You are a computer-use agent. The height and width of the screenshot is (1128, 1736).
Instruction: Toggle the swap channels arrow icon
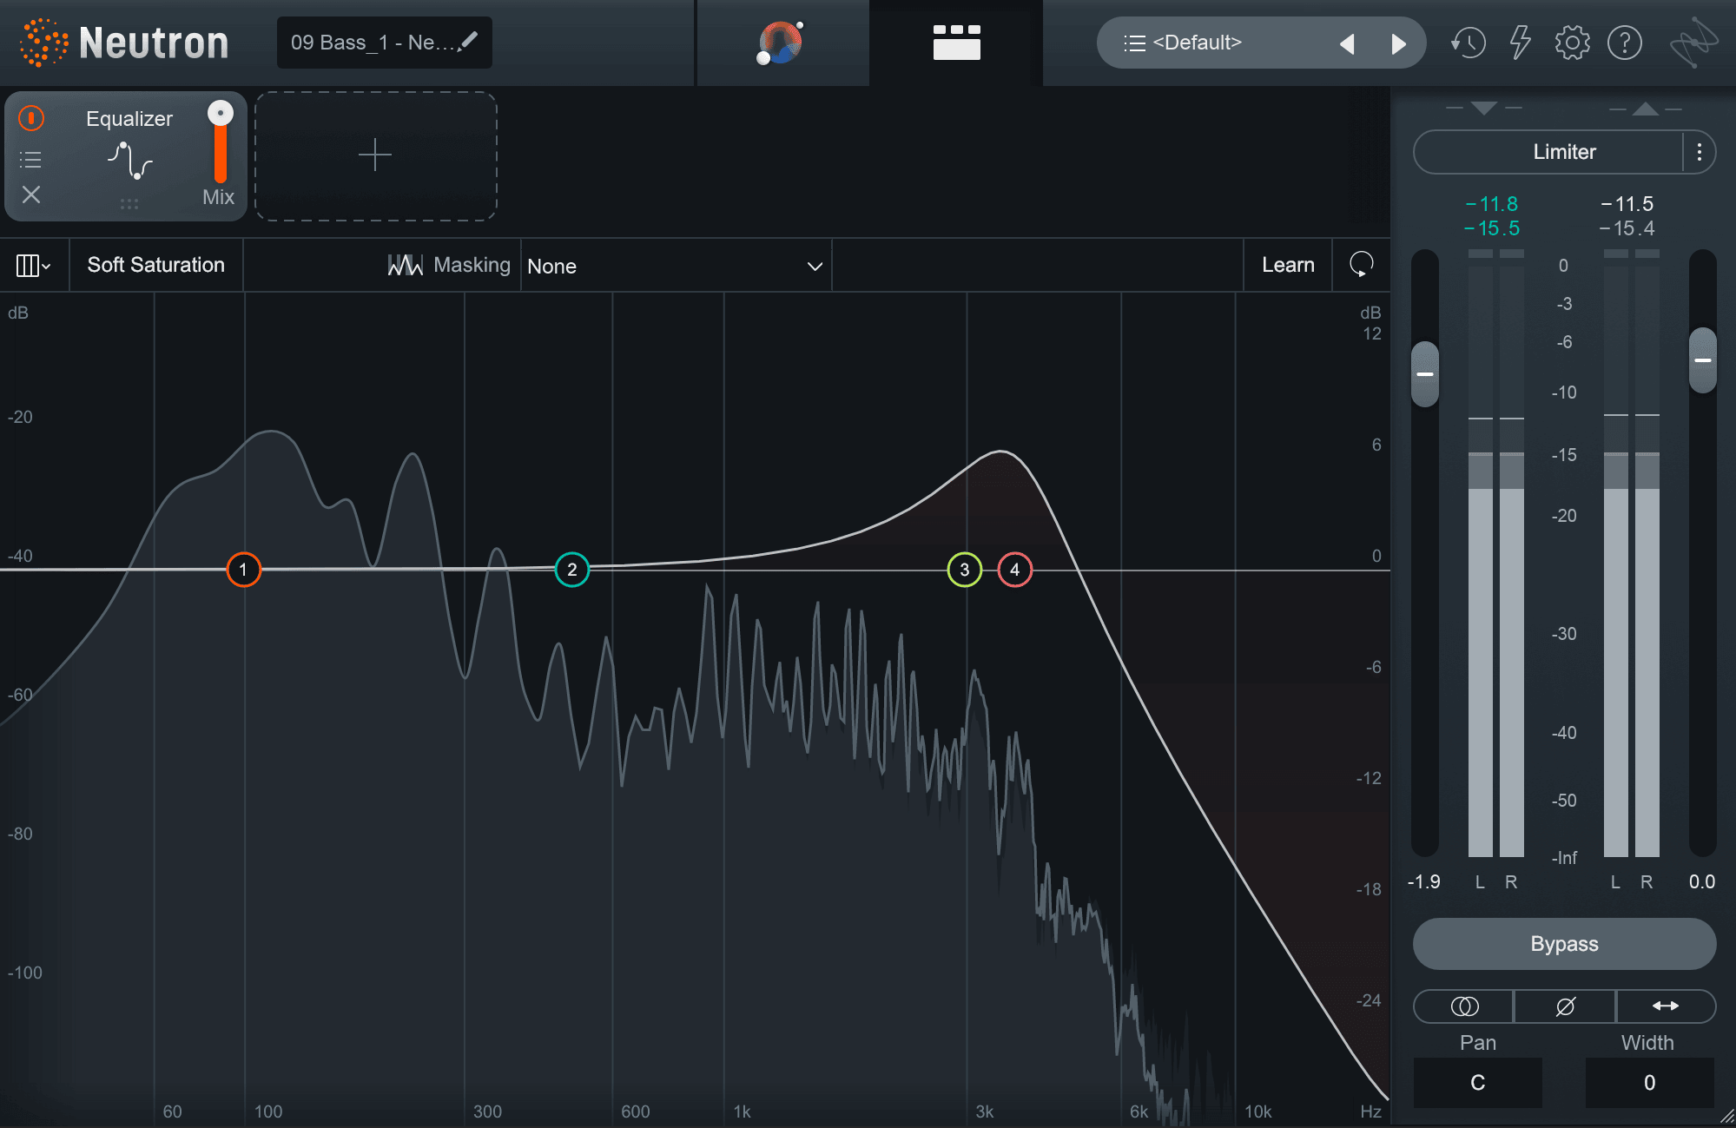coord(1666,1006)
